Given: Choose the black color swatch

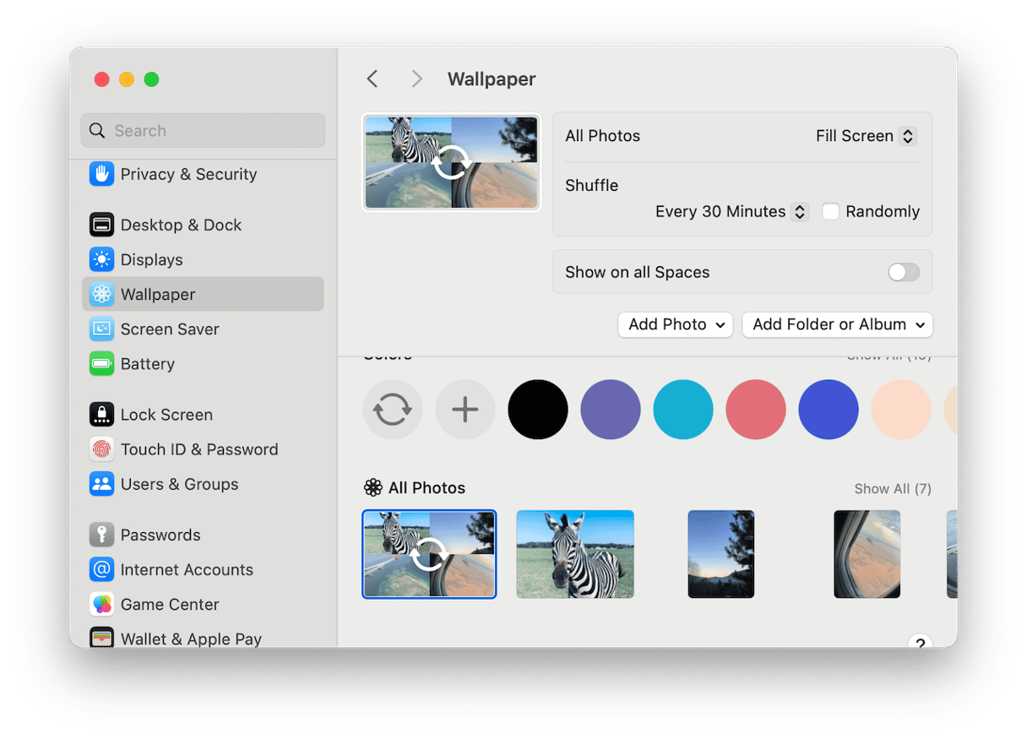Looking at the screenshot, I should (538, 410).
